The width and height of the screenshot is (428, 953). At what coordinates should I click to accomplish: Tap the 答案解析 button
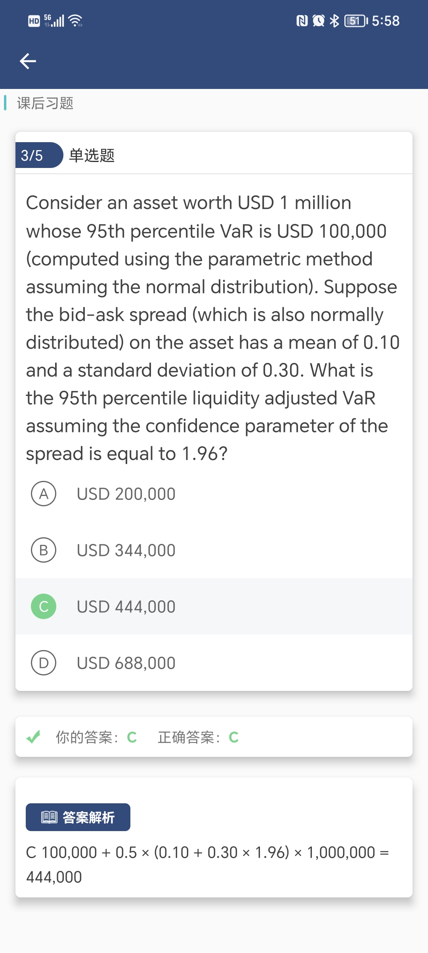tap(78, 817)
